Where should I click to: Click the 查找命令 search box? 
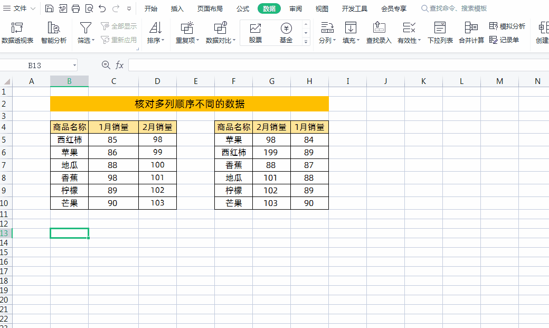pos(454,8)
